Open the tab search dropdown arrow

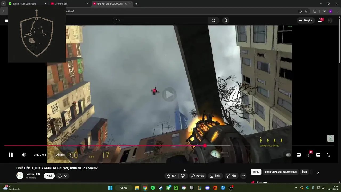pyautogui.click(x=3, y=4)
